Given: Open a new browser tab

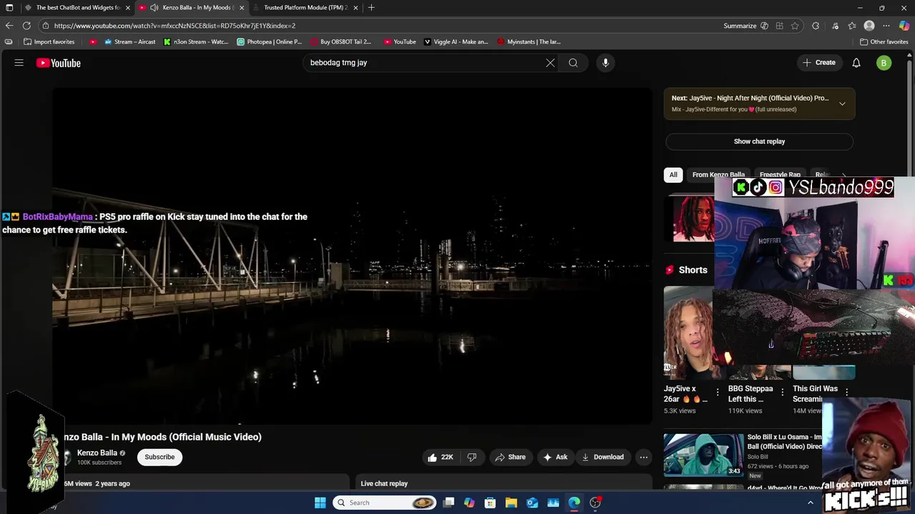Looking at the screenshot, I should coord(371,7).
